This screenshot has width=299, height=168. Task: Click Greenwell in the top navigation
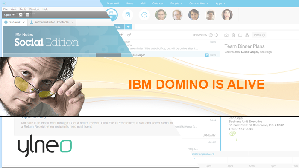(x=113, y=3)
